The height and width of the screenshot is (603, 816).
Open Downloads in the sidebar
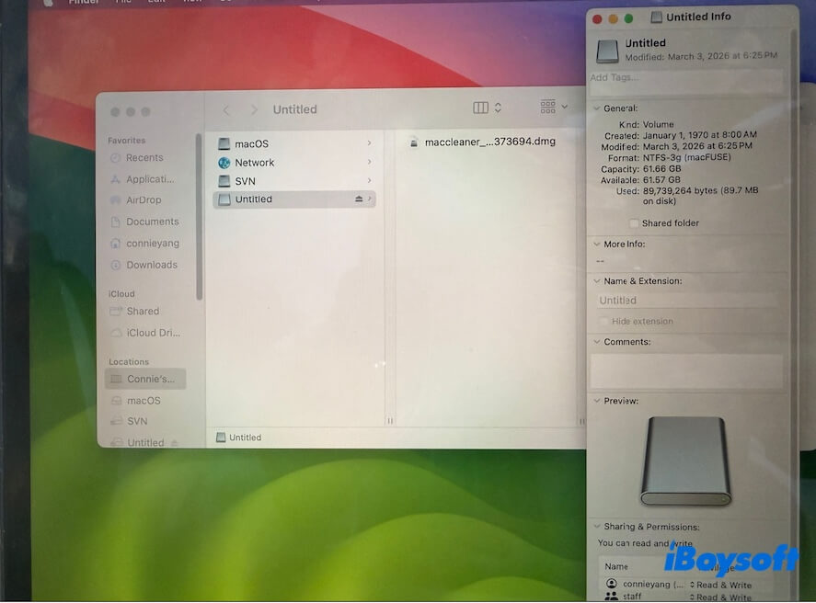click(152, 265)
